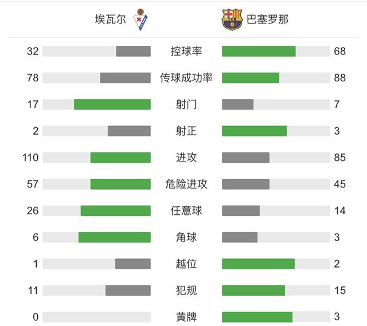Screen dimensions: 367x326
Task: Click the 传球成功率 stat label
Action: pyautogui.click(x=186, y=78)
